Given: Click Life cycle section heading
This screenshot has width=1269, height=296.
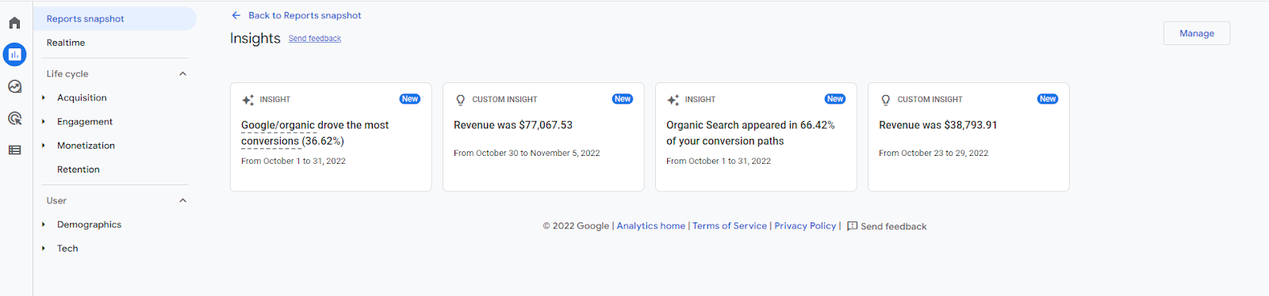Looking at the screenshot, I should [x=67, y=74].
